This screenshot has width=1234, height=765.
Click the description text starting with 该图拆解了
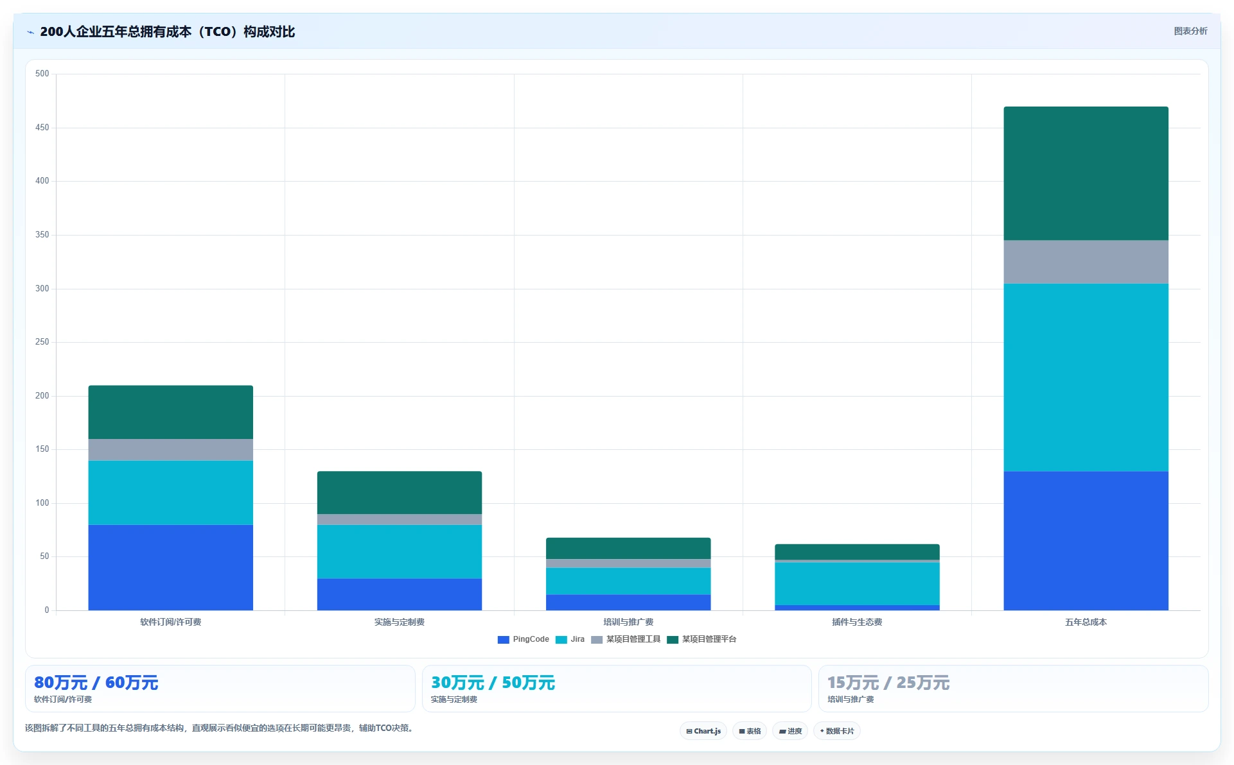point(220,728)
